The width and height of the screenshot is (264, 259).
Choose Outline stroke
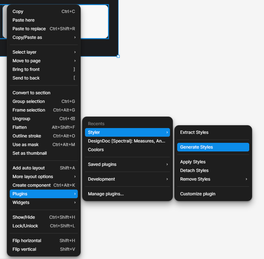[44, 136]
